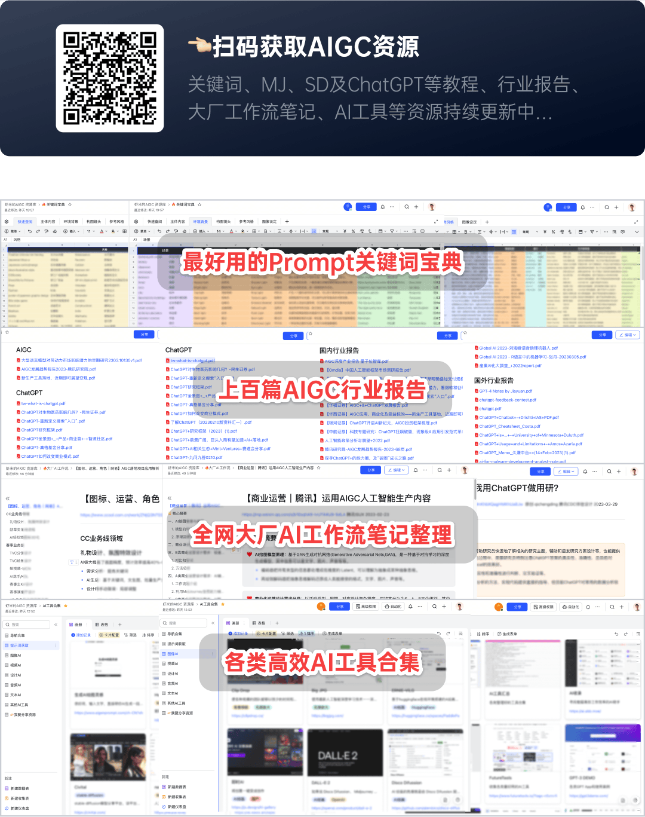Open AIGC发展趋势报告2023-腾讯研究院.pdf link
The image size is (645, 817).
[58, 369]
